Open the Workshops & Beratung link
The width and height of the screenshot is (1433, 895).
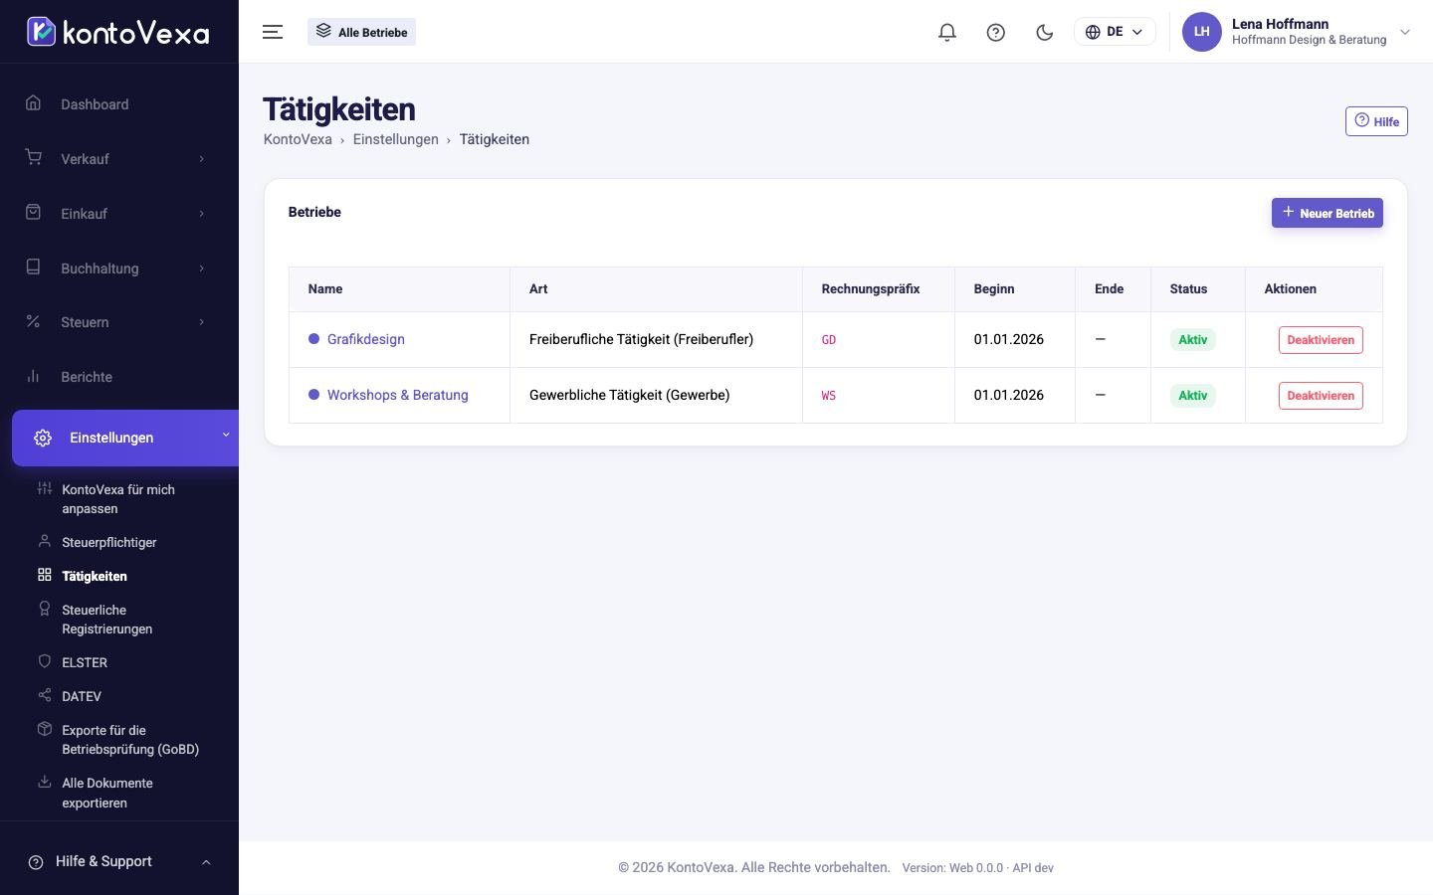pos(398,395)
